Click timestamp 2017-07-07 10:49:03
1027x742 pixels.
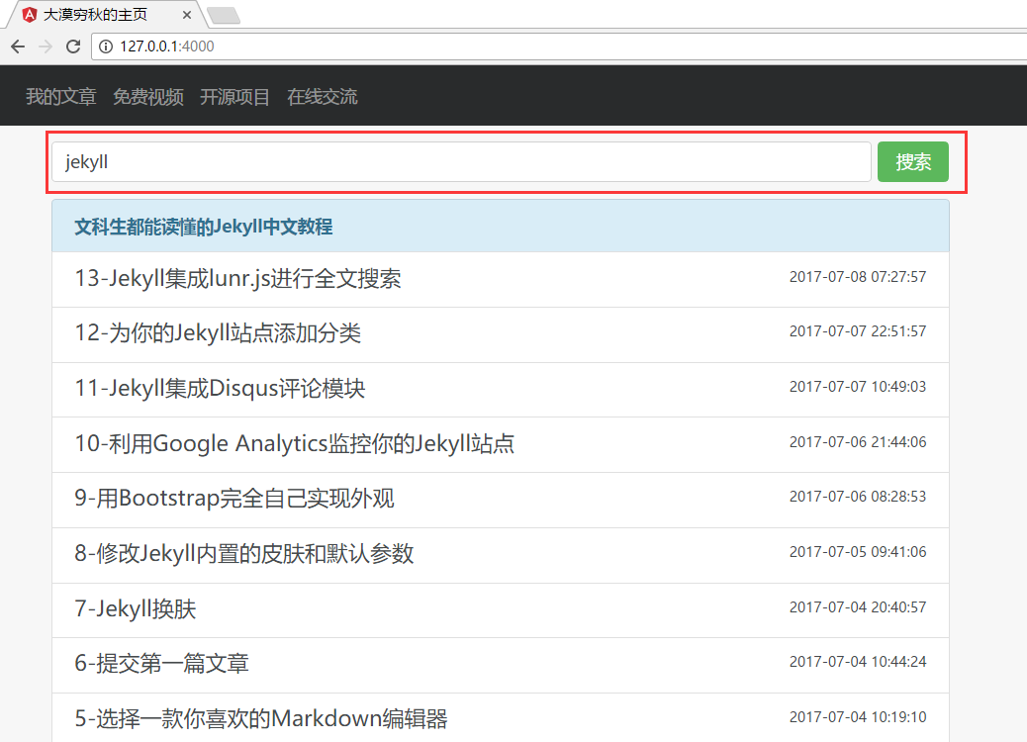coord(858,387)
